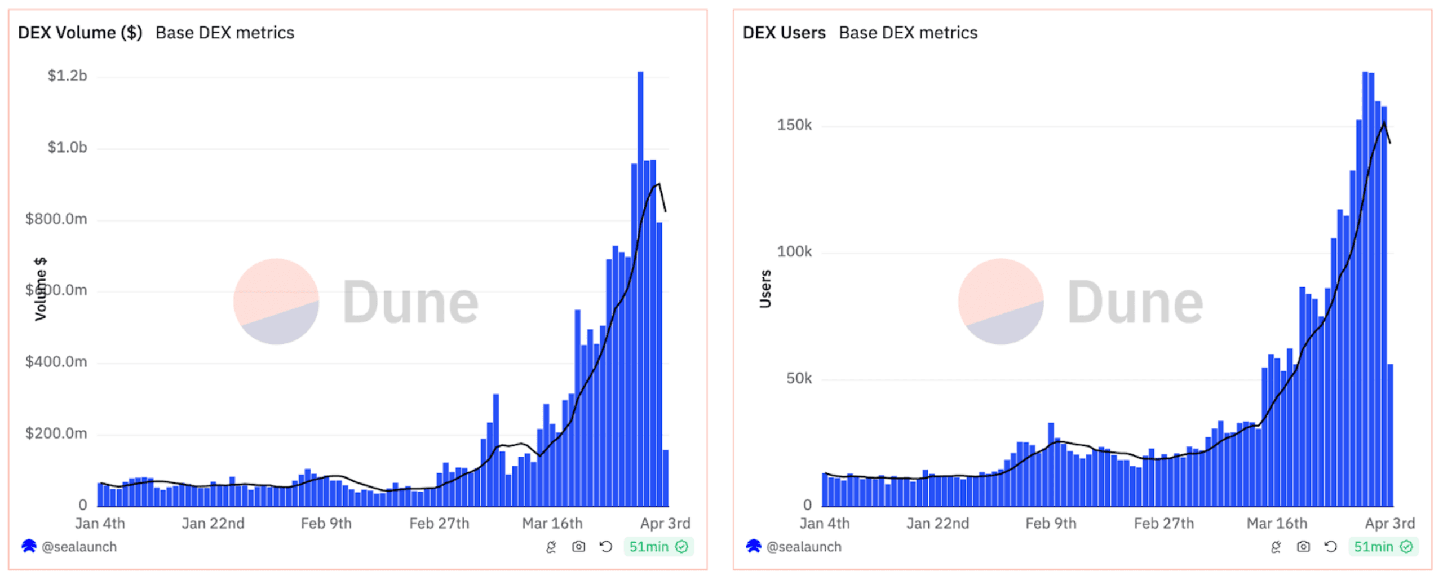Click the query icon beside camera on DEX Users chart
Image resolution: width=1443 pixels, height=580 pixels.
[1276, 546]
